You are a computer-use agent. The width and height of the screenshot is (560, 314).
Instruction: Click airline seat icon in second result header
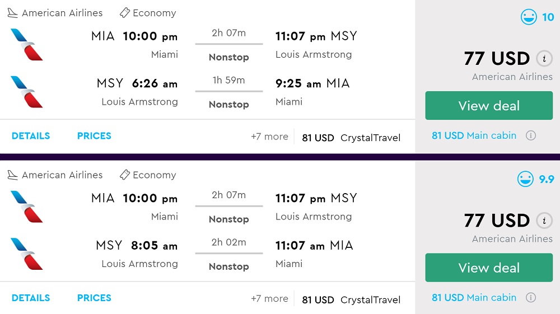point(12,175)
